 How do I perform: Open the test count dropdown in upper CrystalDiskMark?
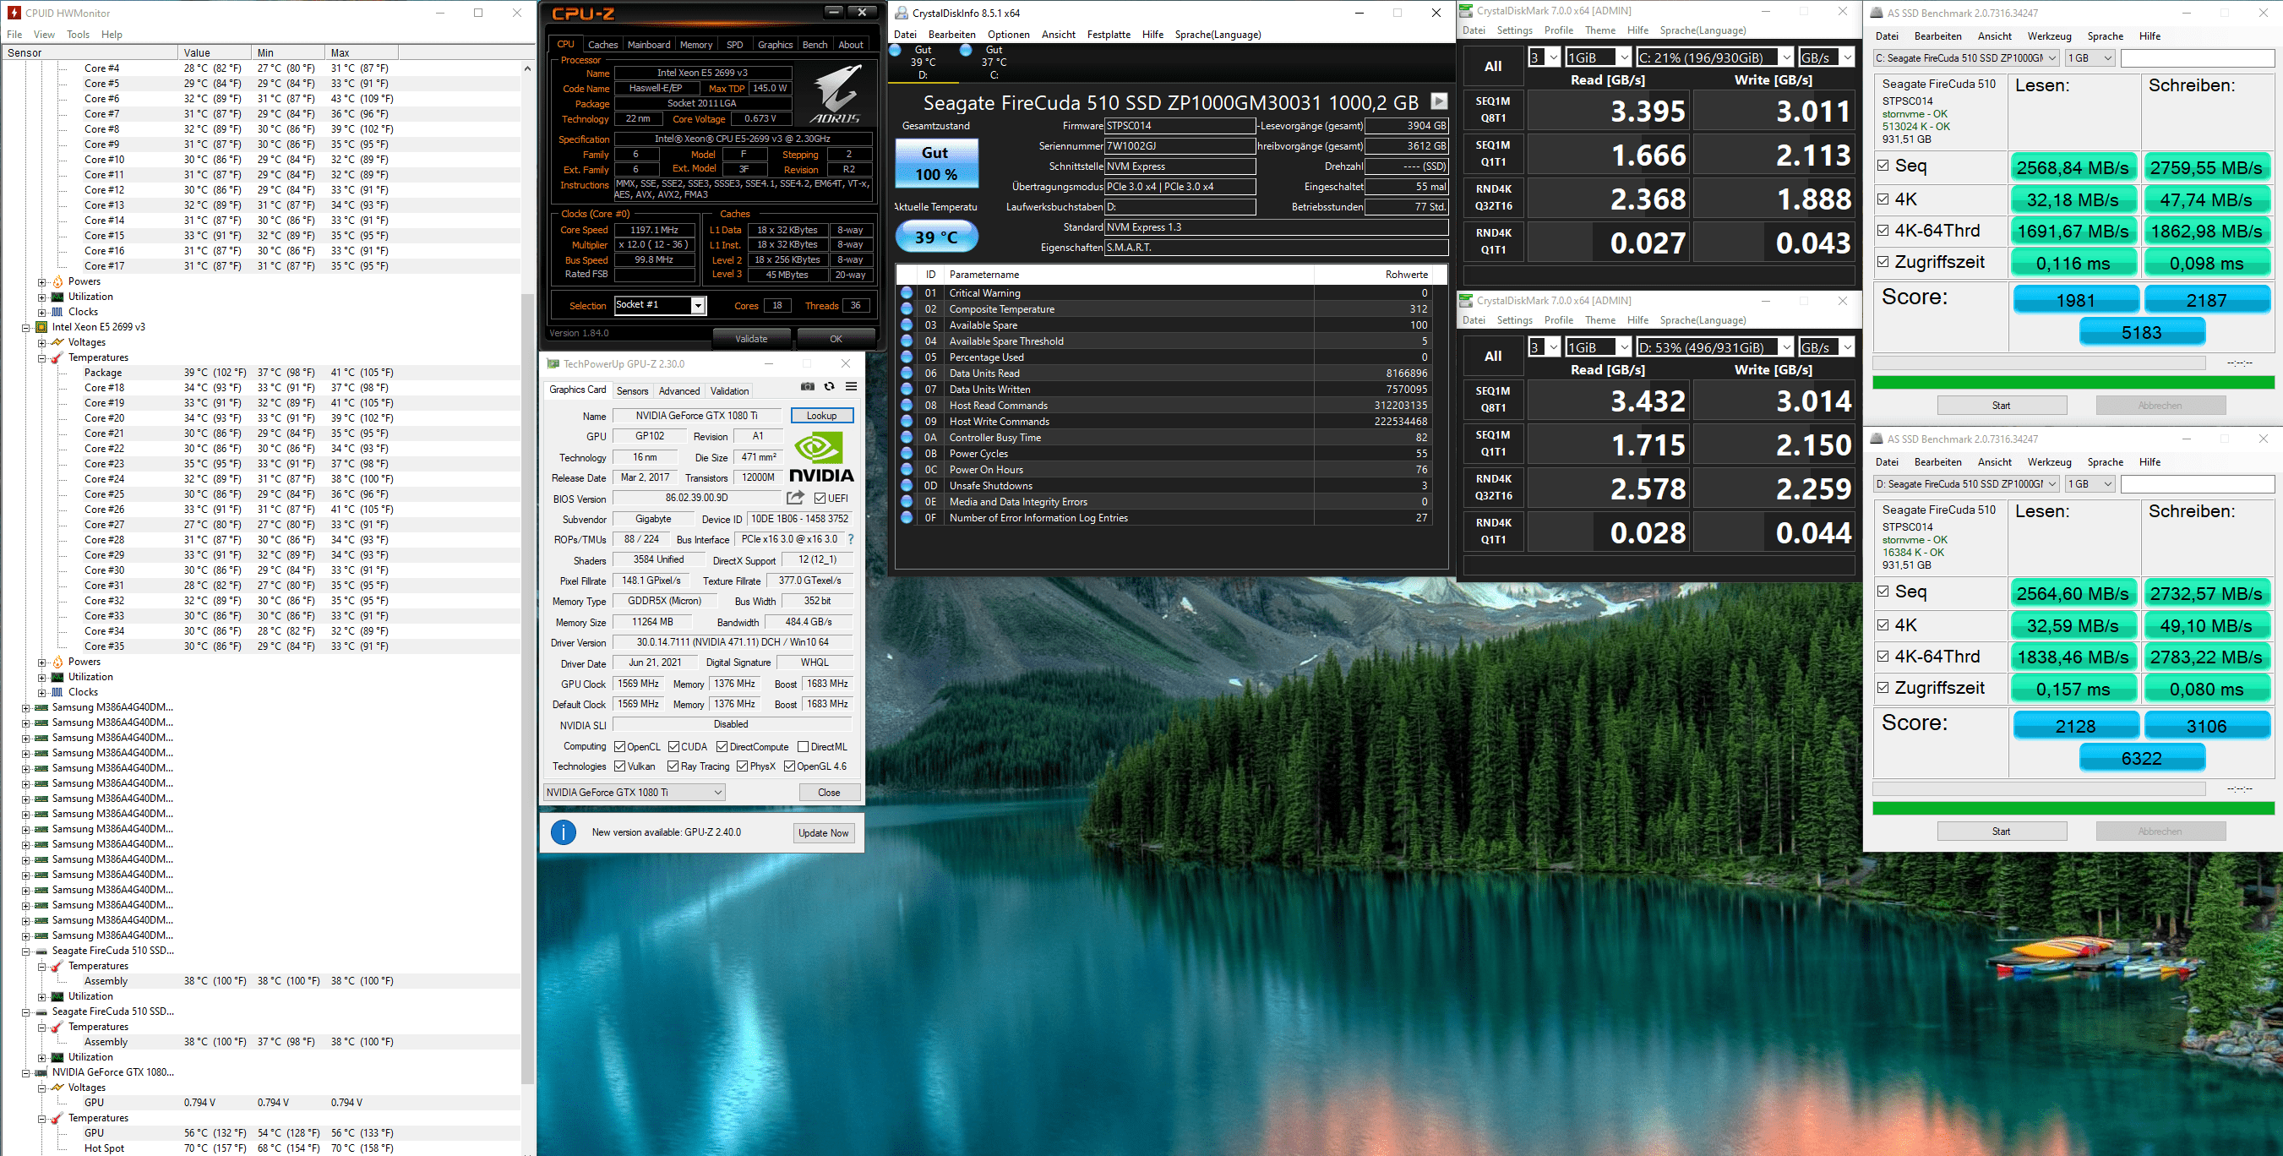click(1544, 57)
